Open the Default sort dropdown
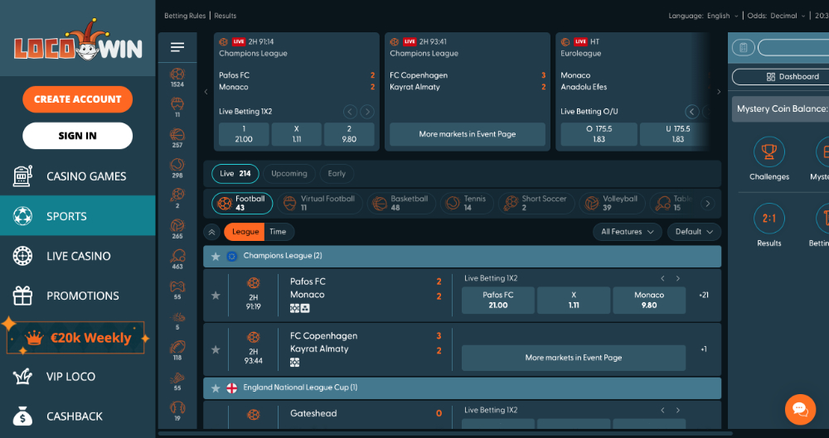Screen dimensions: 829x438 point(694,232)
